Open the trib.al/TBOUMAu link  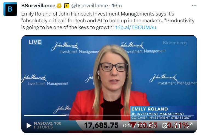[136, 27]
